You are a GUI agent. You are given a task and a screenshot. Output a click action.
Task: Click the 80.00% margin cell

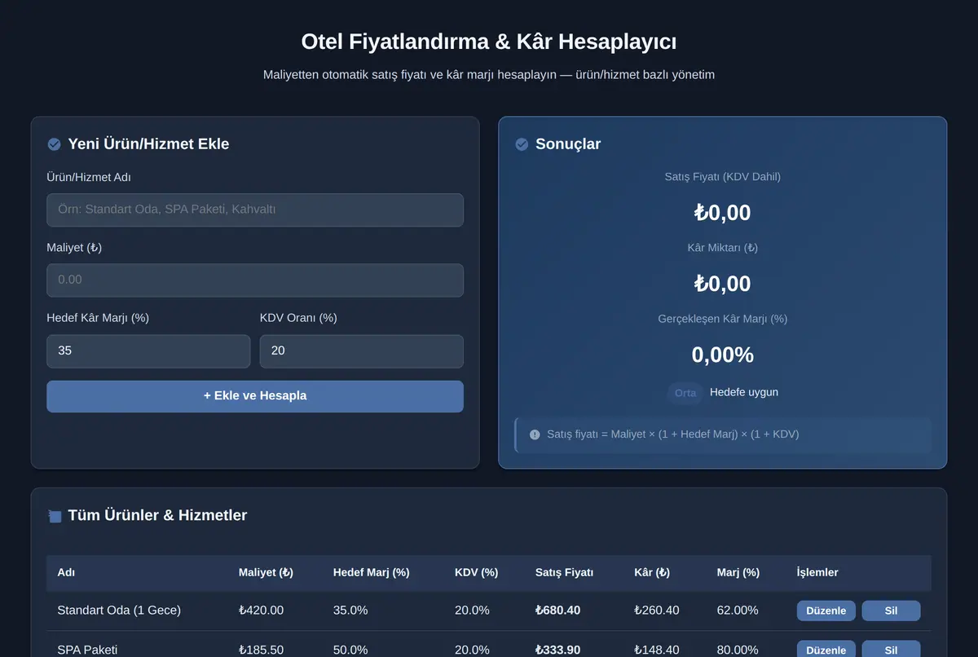click(x=738, y=650)
